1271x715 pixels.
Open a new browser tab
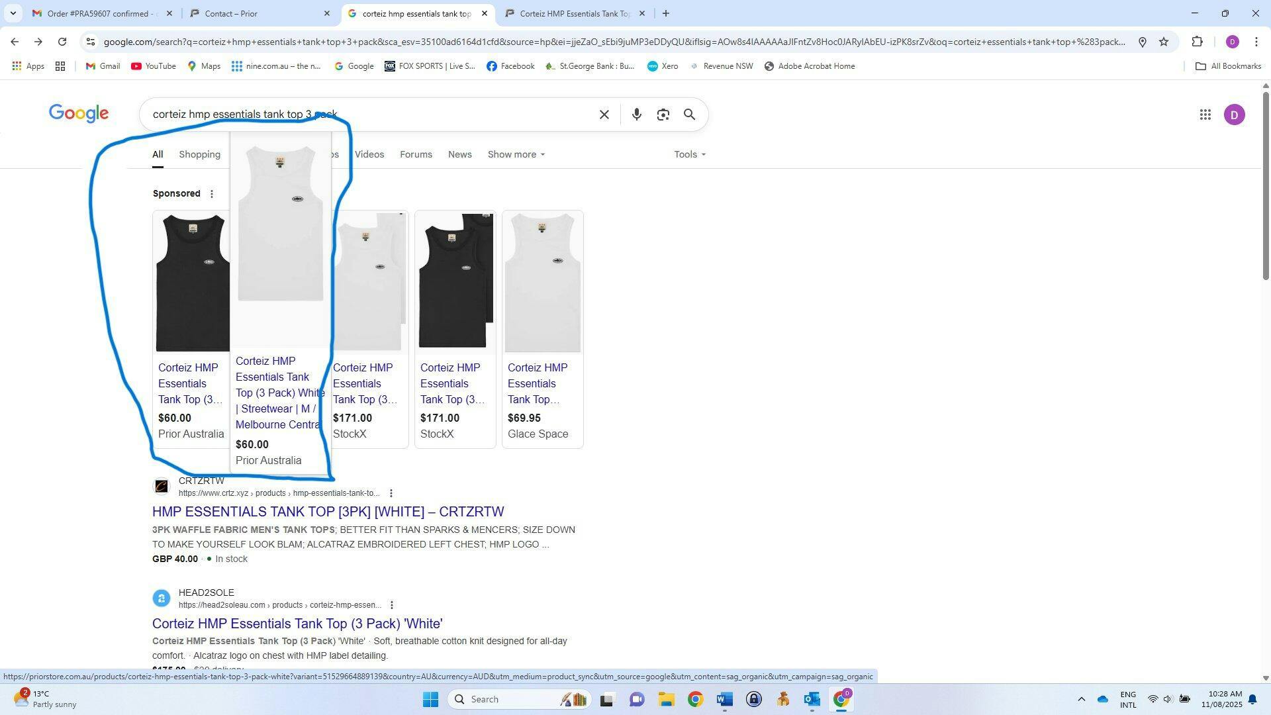click(x=665, y=13)
